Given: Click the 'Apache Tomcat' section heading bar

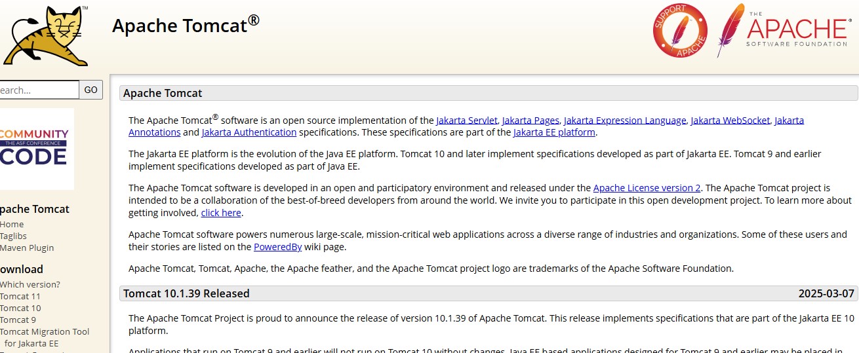Looking at the screenshot, I should [x=489, y=93].
